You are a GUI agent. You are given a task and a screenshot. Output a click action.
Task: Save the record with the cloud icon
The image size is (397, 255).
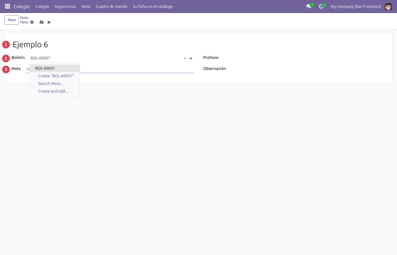pos(42,22)
